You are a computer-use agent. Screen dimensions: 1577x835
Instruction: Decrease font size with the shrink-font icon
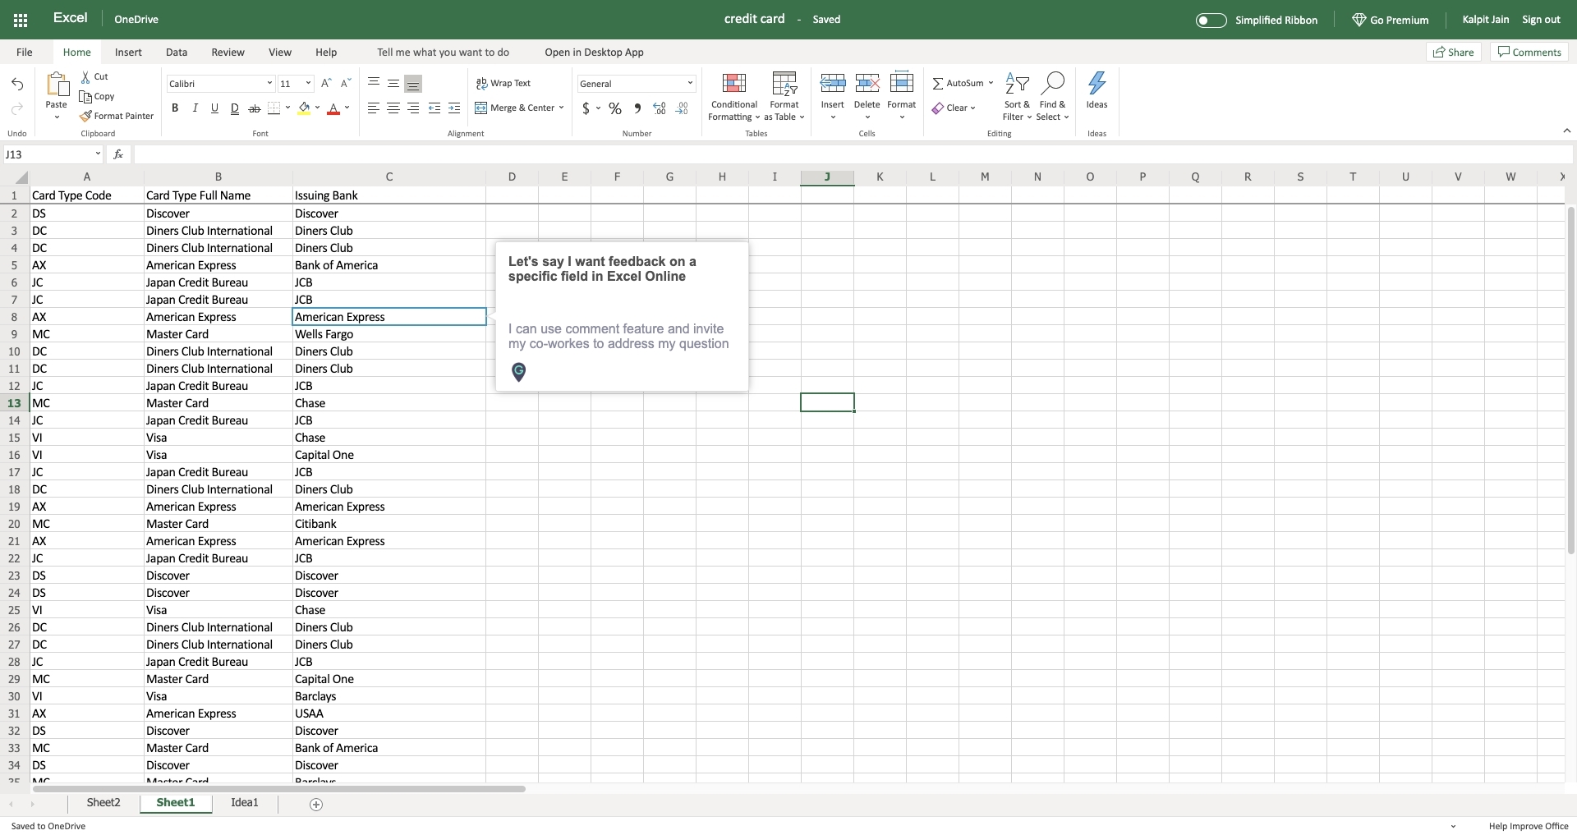tap(346, 83)
